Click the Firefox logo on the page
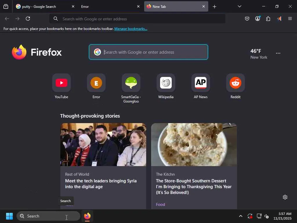 (x=37, y=52)
